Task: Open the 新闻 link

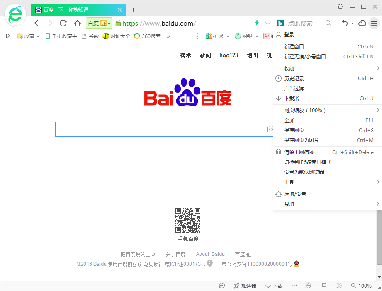Action: tap(205, 55)
